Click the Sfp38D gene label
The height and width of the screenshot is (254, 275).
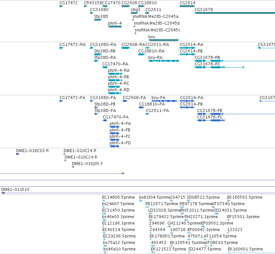[101, 16]
